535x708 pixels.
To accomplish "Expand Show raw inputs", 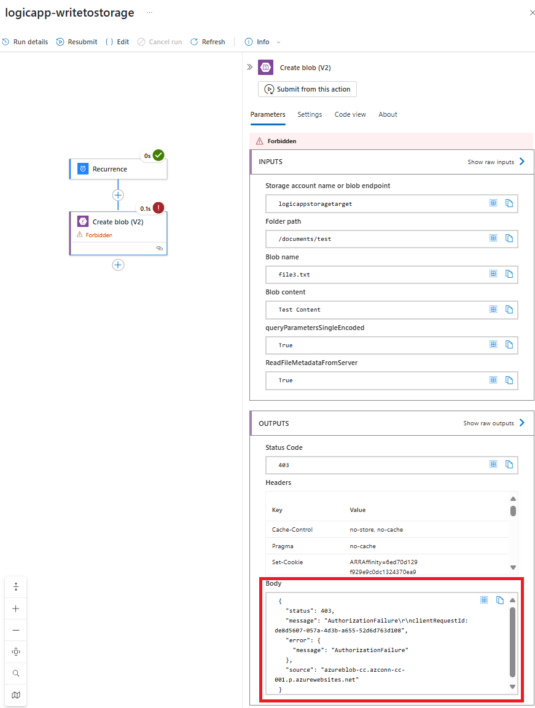I will [x=496, y=162].
